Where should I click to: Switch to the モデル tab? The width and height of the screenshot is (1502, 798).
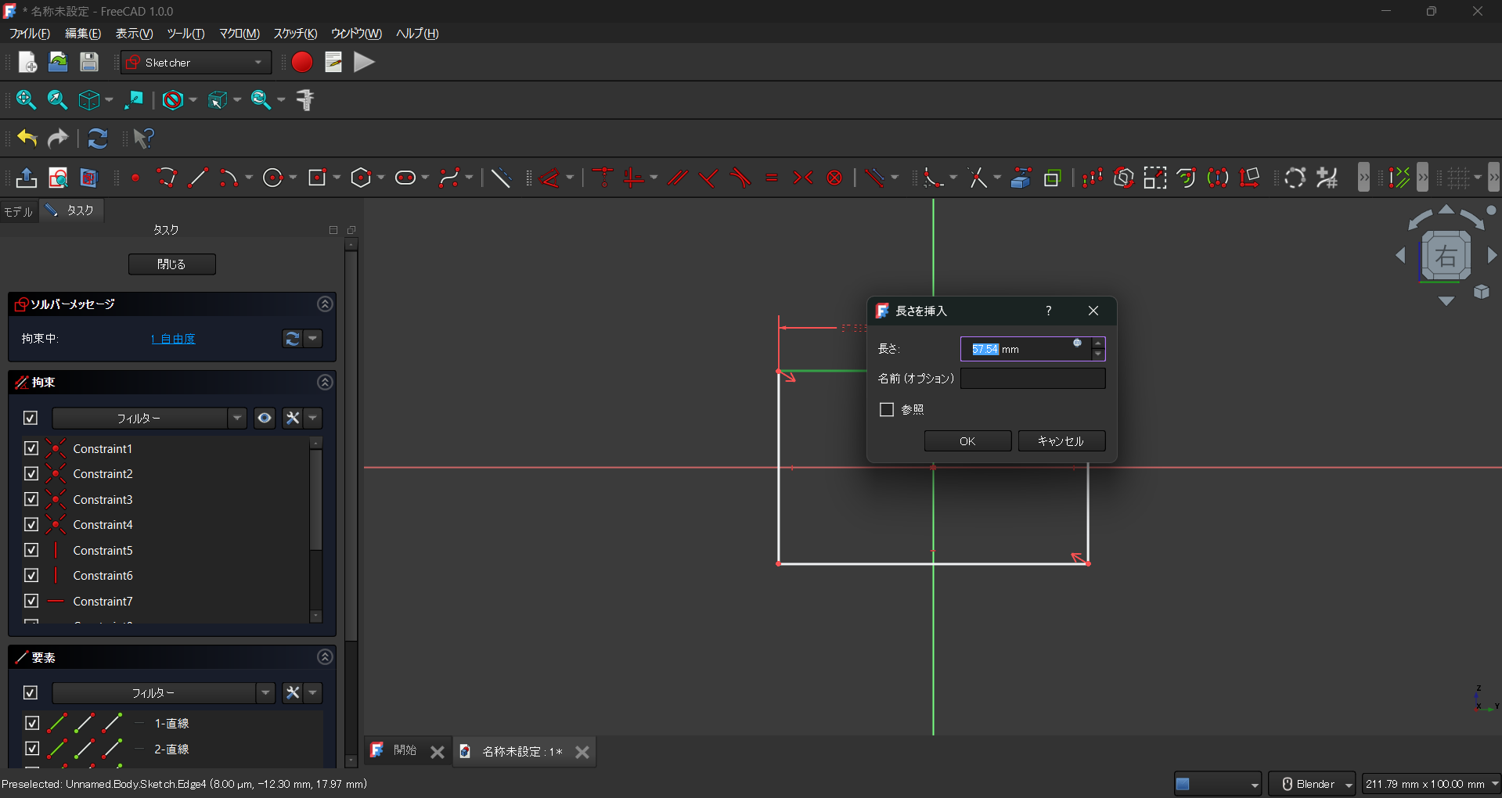coord(19,211)
